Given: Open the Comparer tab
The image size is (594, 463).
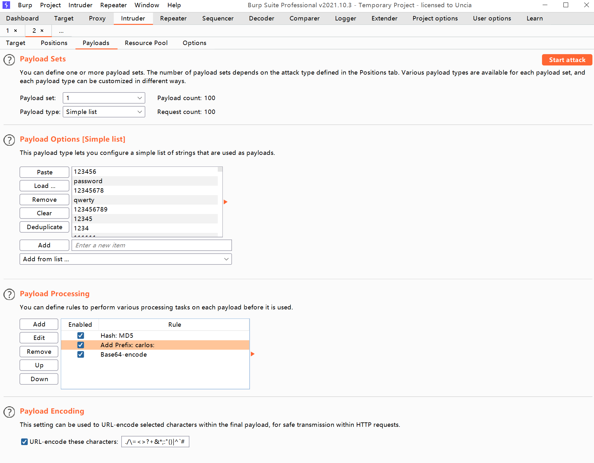Looking at the screenshot, I should point(304,18).
